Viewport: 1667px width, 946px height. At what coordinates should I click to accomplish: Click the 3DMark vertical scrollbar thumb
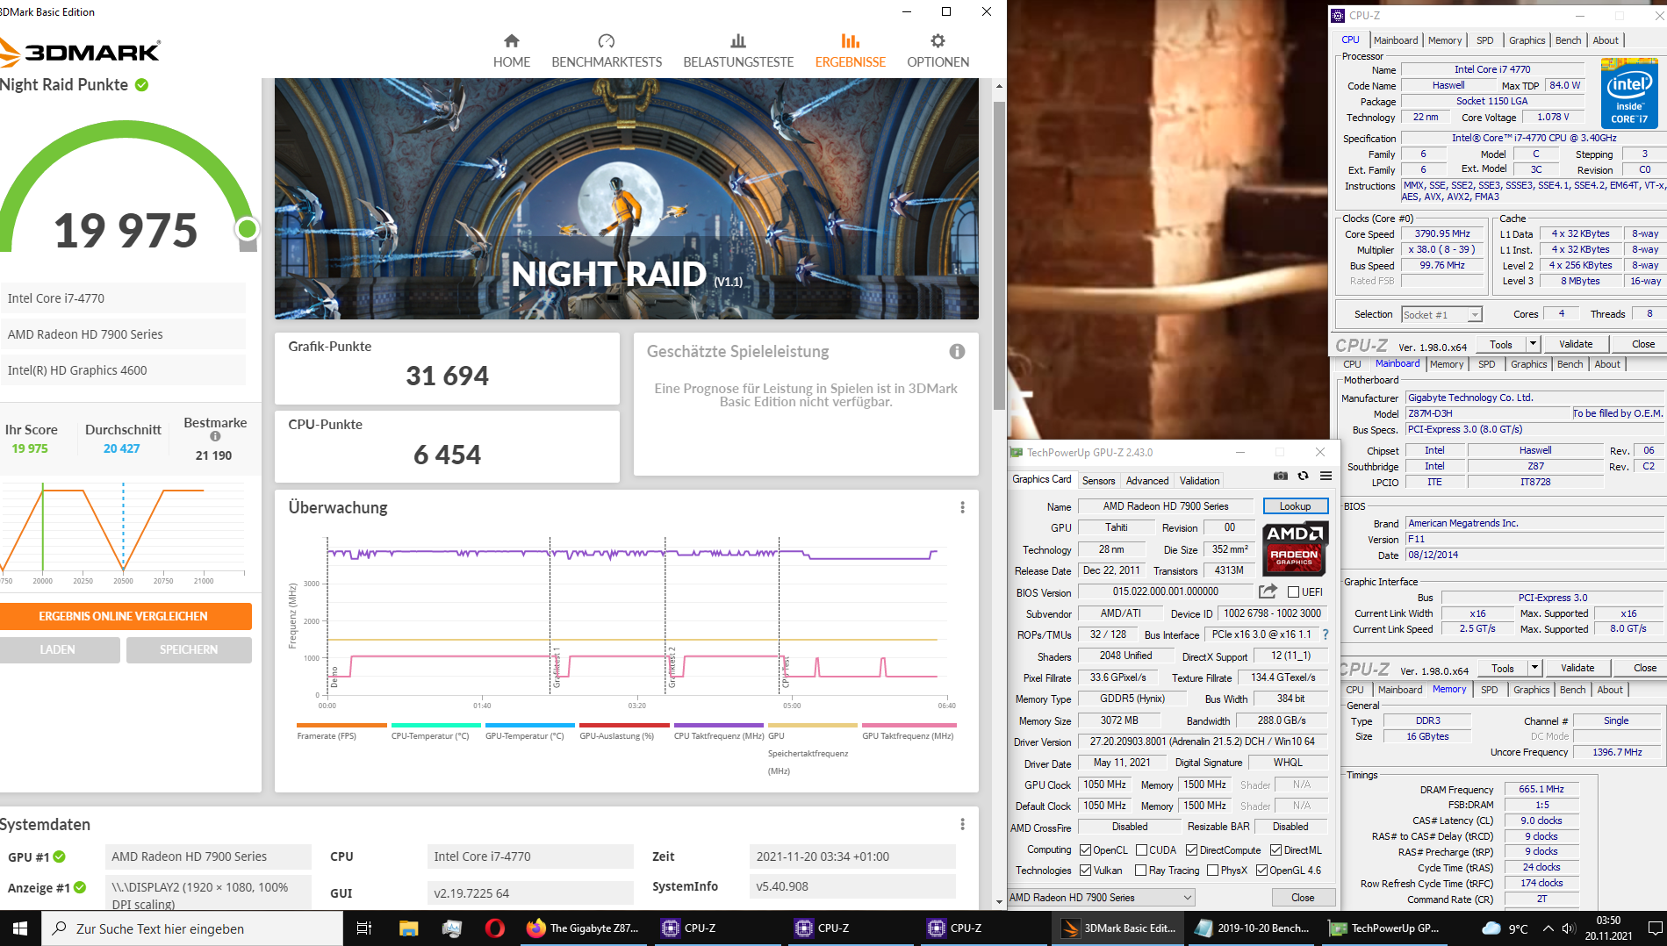(999, 254)
